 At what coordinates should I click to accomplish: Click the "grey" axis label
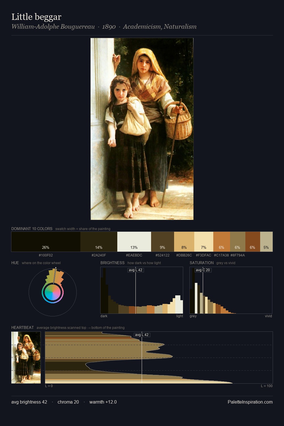193,316
